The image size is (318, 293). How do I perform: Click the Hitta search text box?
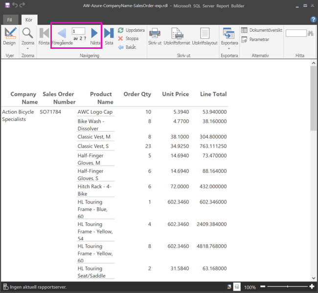[296, 33]
